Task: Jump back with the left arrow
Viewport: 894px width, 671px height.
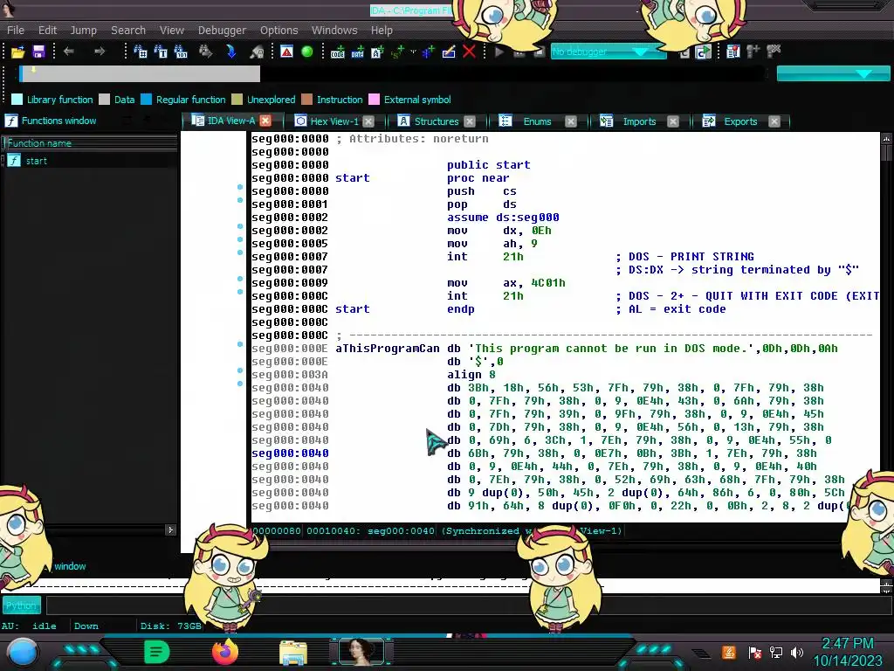Action: point(69,52)
